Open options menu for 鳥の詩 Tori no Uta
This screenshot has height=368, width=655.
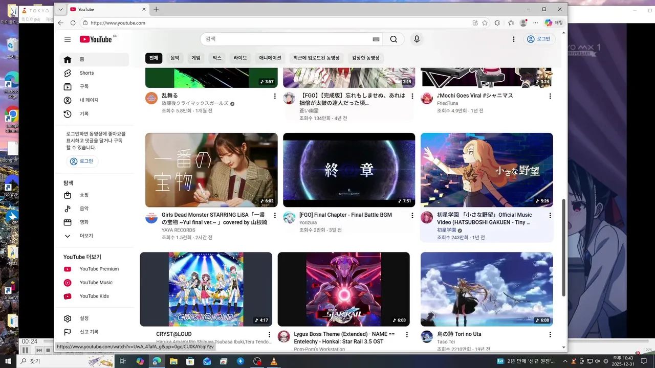pyautogui.click(x=550, y=335)
